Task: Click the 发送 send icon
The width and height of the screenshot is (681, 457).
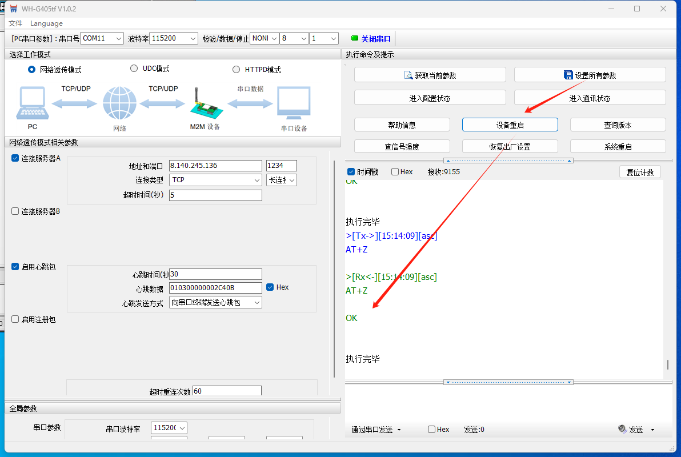Action: 622,430
